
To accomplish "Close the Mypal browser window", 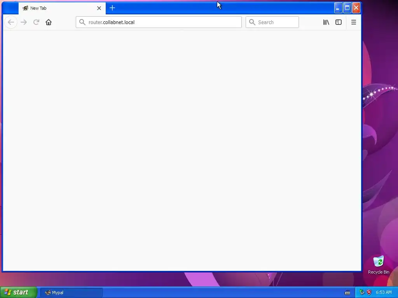I will pos(356,8).
